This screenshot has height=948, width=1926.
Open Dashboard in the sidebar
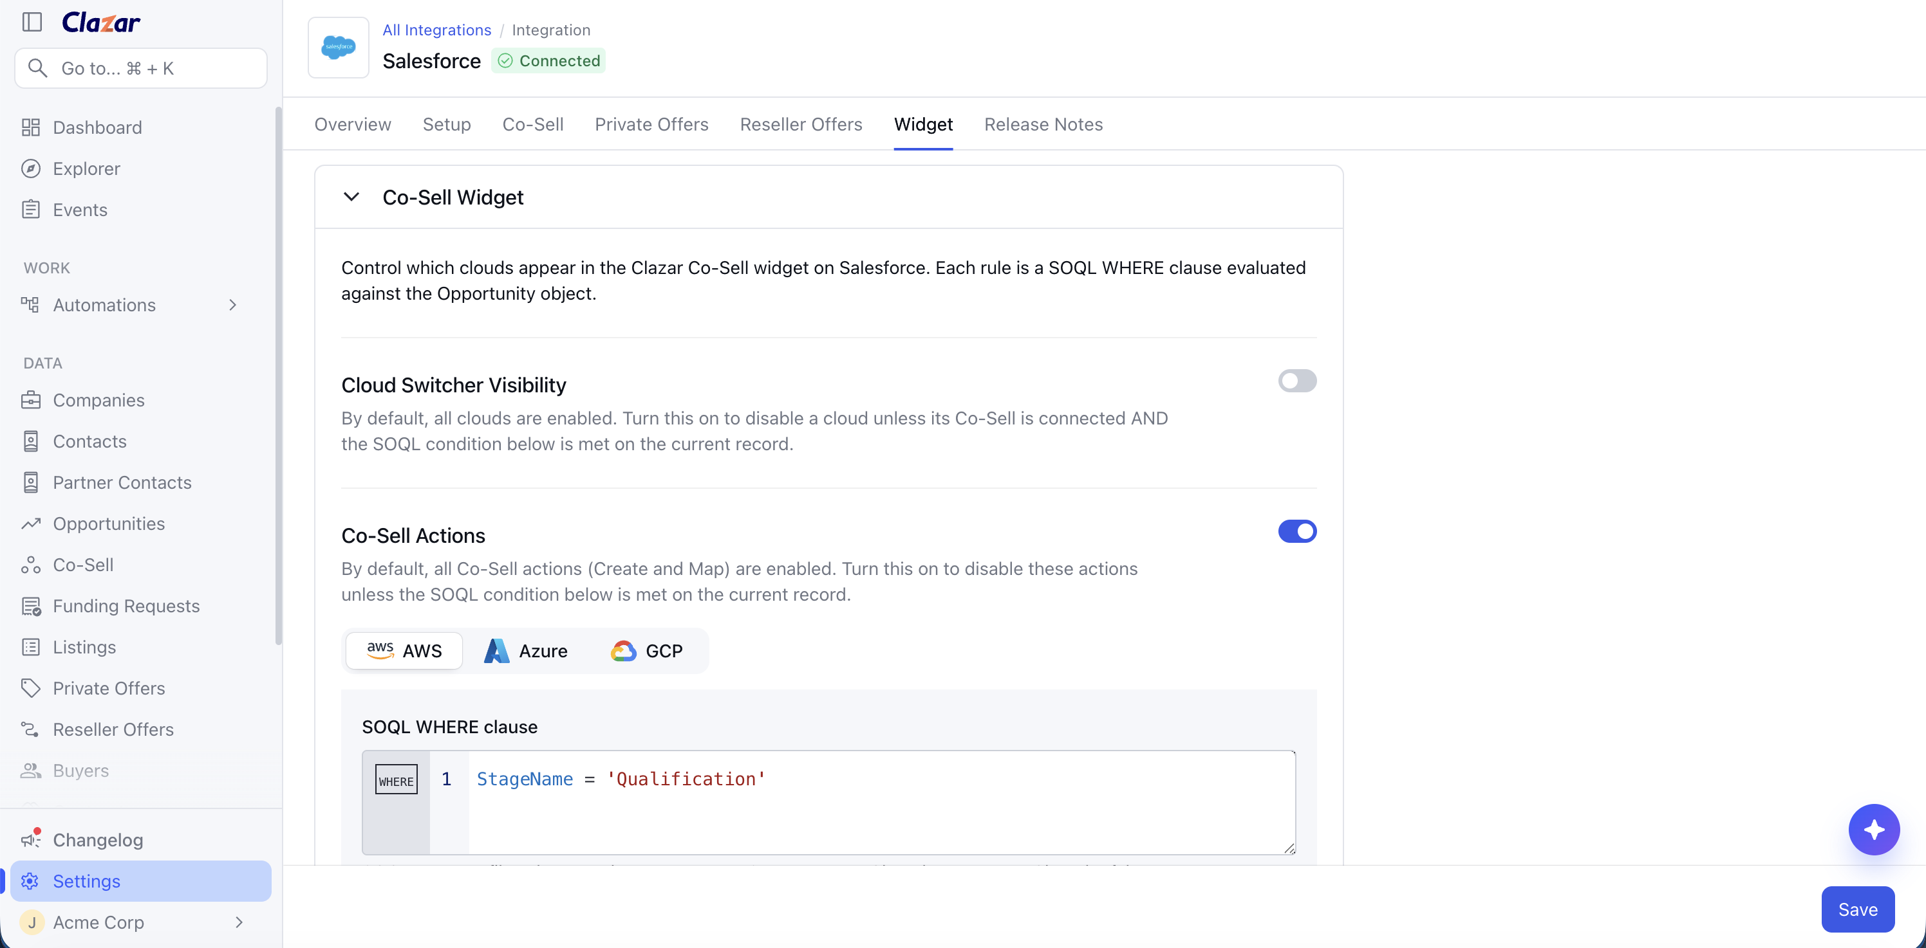coord(140,127)
